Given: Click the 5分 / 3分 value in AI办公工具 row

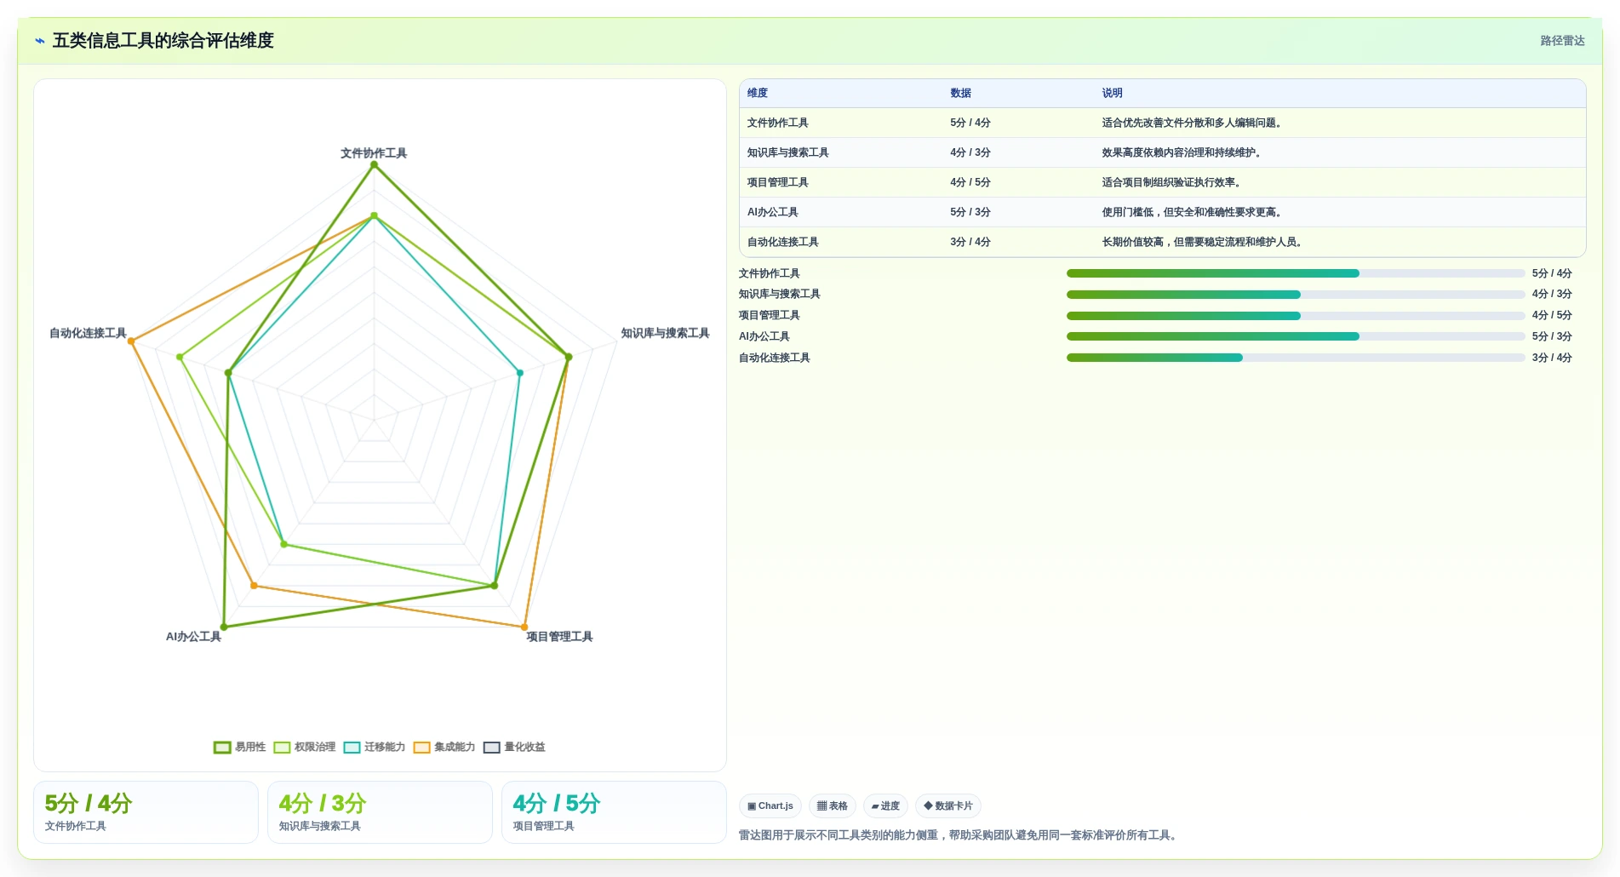Looking at the screenshot, I should tap(970, 212).
